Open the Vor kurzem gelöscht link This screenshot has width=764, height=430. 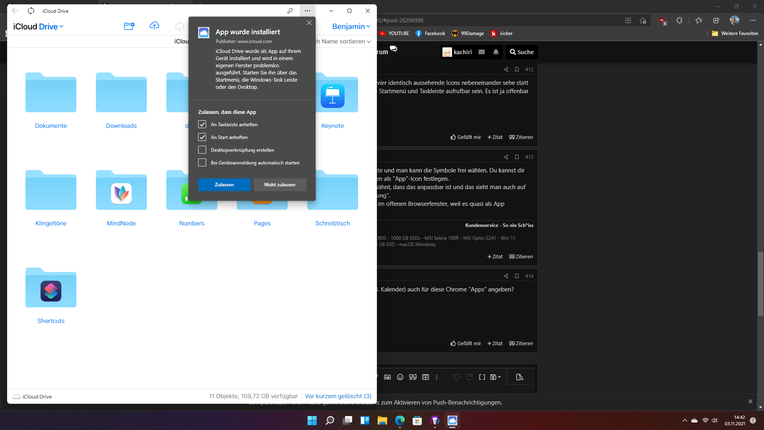click(x=338, y=396)
